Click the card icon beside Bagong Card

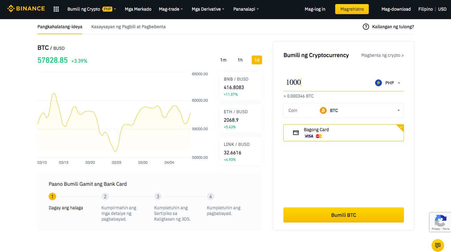tap(296, 133)
